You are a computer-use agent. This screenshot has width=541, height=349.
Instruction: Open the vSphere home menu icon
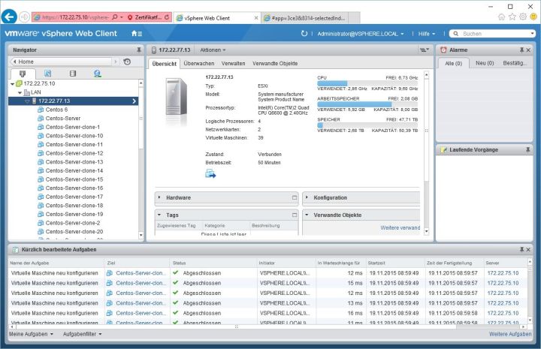pos(136,33)
